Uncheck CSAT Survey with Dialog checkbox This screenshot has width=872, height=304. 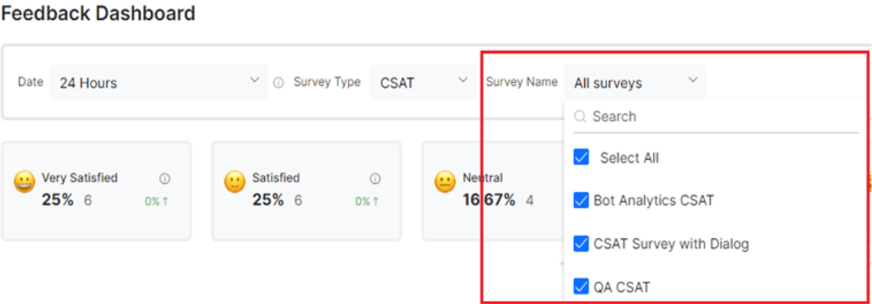pyautogui.click(x=581, y=244)
